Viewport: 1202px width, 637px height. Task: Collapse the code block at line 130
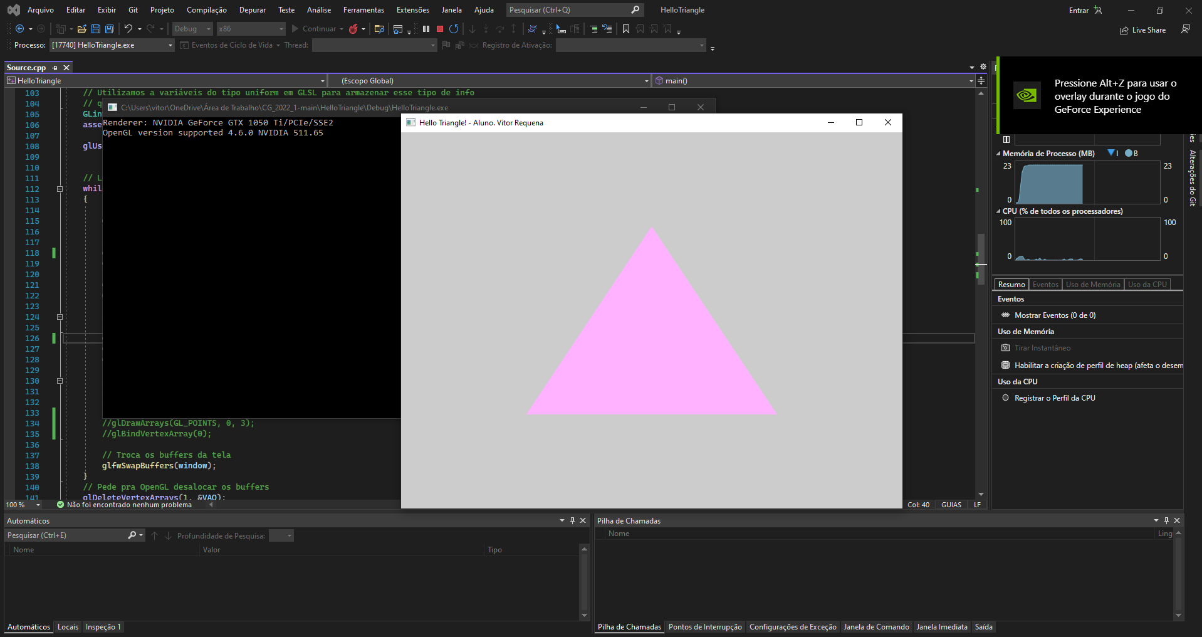tap(60, 381)
